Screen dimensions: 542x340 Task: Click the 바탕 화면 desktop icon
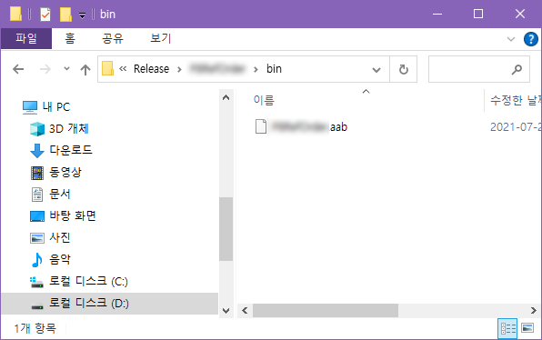pyautogui.click(x=37, y=216)
